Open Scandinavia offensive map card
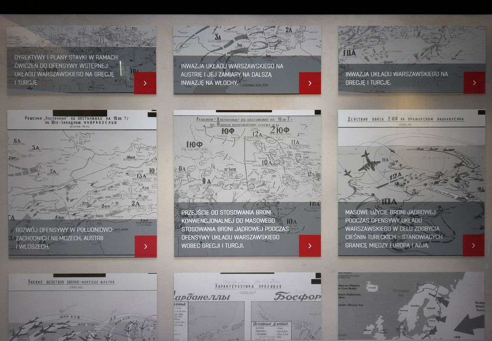Viewport: 492px width, 341px height. pos(411,306)
